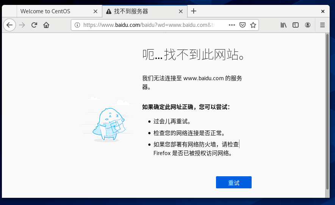The width and height of the screenshot is (335, 205).
Task: Open the hamburger application menu
Action: (322, 25)
